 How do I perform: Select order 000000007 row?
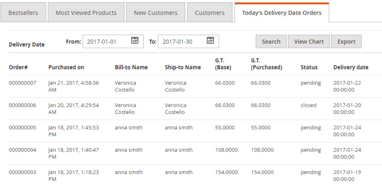tap(23, 83)
